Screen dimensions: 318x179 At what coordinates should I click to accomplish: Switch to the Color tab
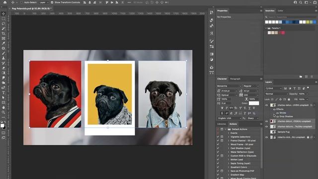coord(280,10)
